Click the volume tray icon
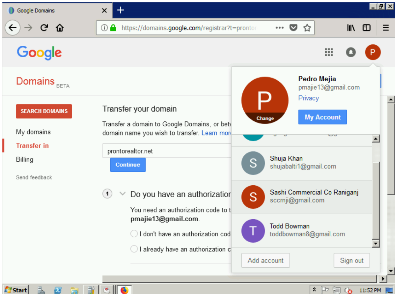The width and height of the screenshot is (397, 296). [348, 290]
